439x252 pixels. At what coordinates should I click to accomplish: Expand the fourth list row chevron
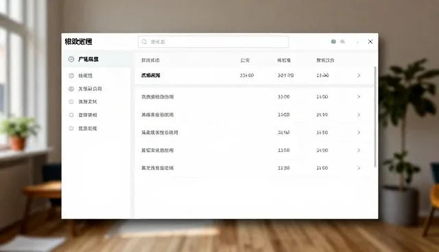click(x=359, y=132)
